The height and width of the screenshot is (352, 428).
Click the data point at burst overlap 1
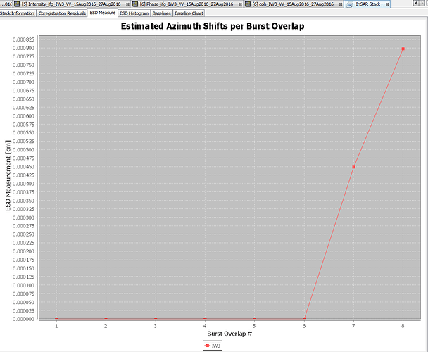click(x=56, y=318)
